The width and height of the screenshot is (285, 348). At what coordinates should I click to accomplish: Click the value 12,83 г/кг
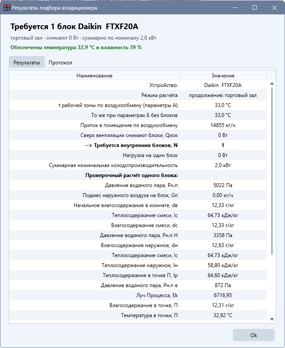pyautogui.click(x=223, y=245)
